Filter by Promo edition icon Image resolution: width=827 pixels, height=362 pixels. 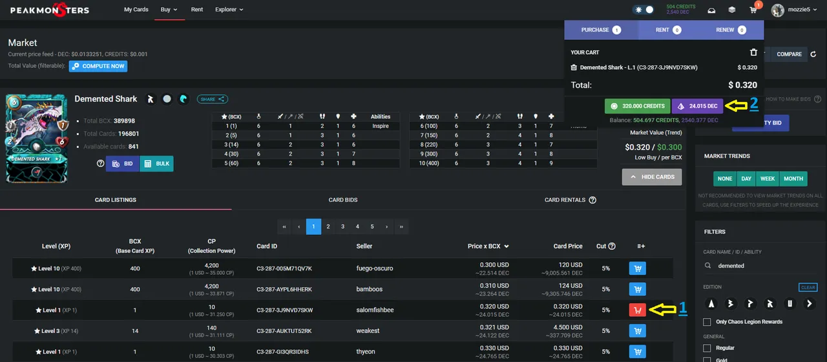pos(750,303)
